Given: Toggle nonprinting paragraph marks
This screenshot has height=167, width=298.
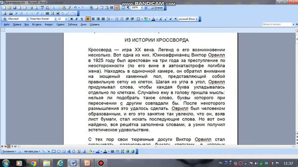Looking at the screenshot, I should 128,8.
